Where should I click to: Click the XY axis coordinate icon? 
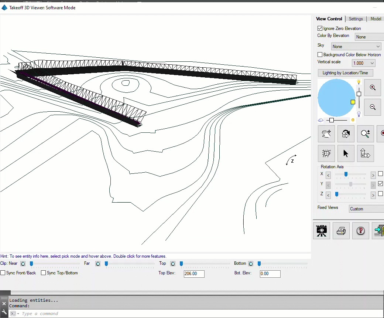pyautogui.click(x=366, y=153)
